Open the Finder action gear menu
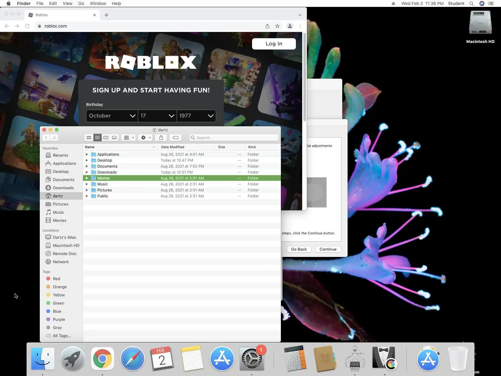 [x=146, y=138]
